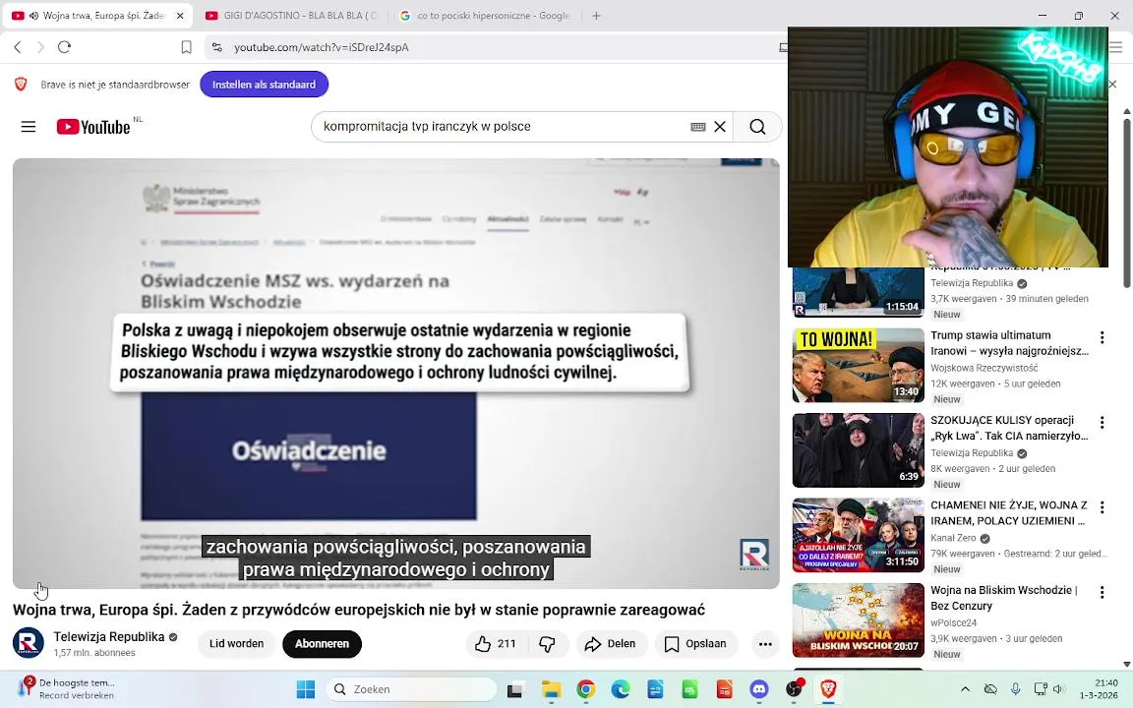Image resolution: width=1133 pixels, height=708 pixels.
Task: Go forward in the browser
Action: click(40, 47)
